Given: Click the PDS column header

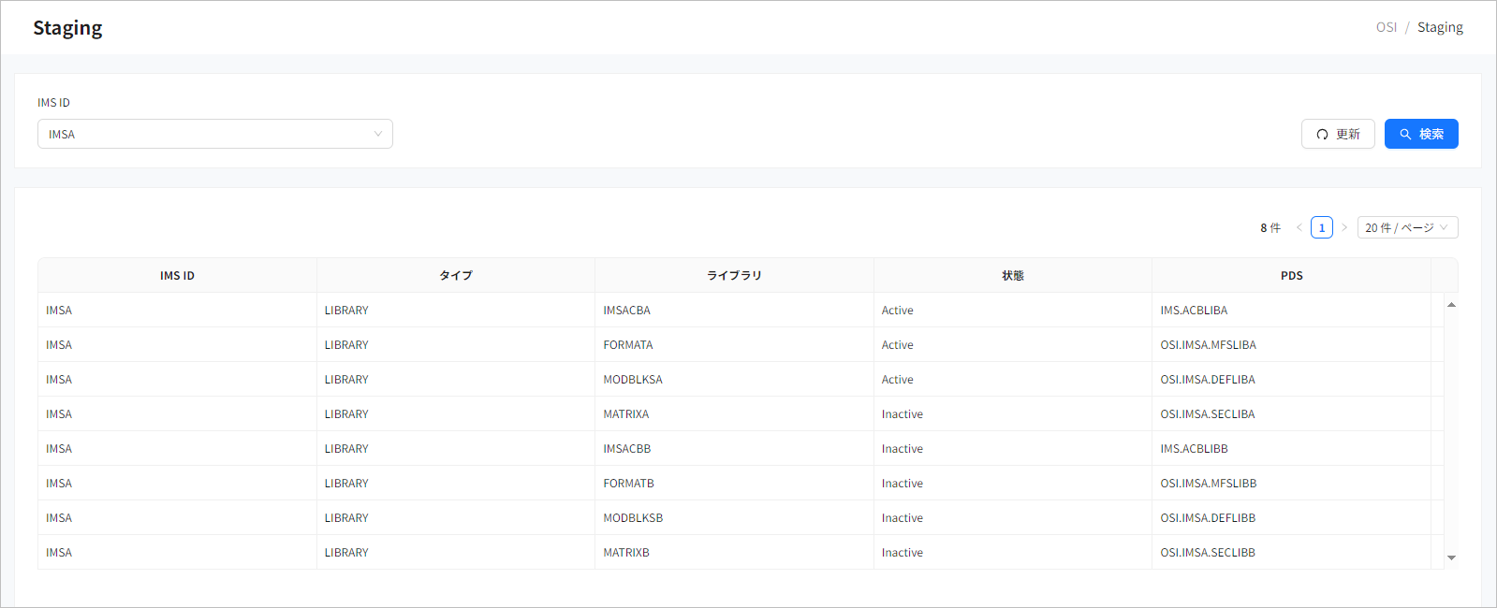Looking at the screenshot, I should coord(1291,275).
